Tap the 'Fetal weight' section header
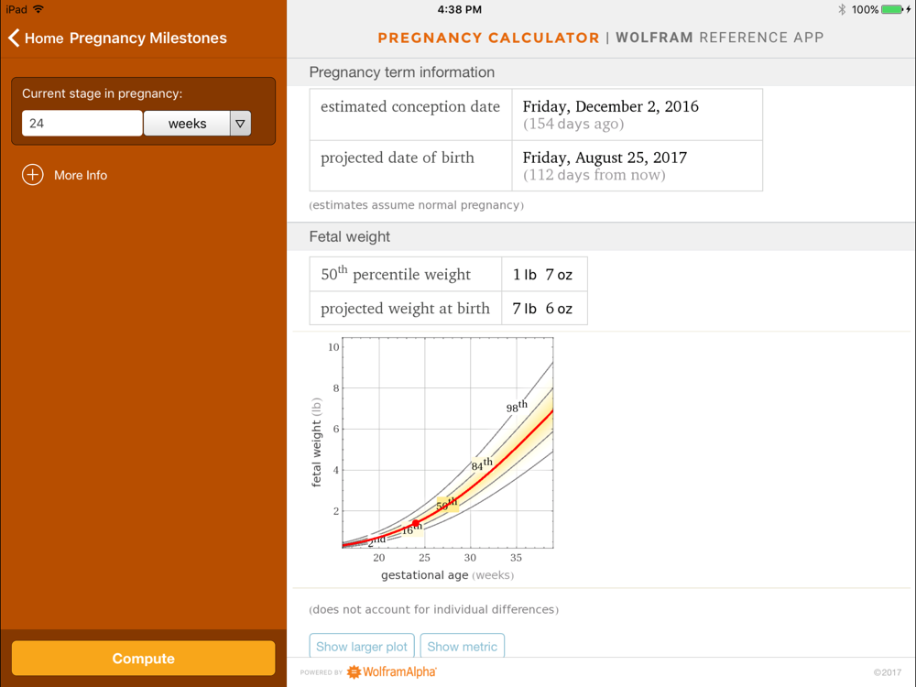The width and height of the screenshot is (916, 687). [x=349, y=236]
